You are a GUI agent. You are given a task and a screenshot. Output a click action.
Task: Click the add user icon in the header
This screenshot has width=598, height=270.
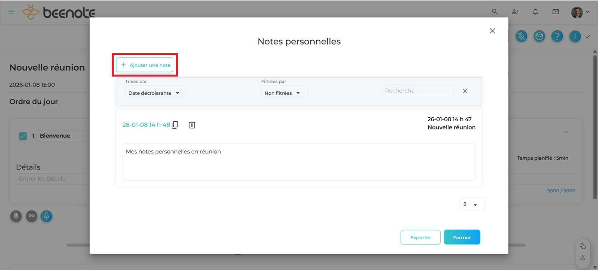pyautogui.click(x=515, y=12)
